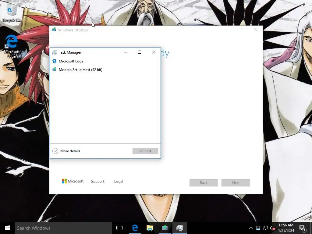Click the End task button

[145, 151]
